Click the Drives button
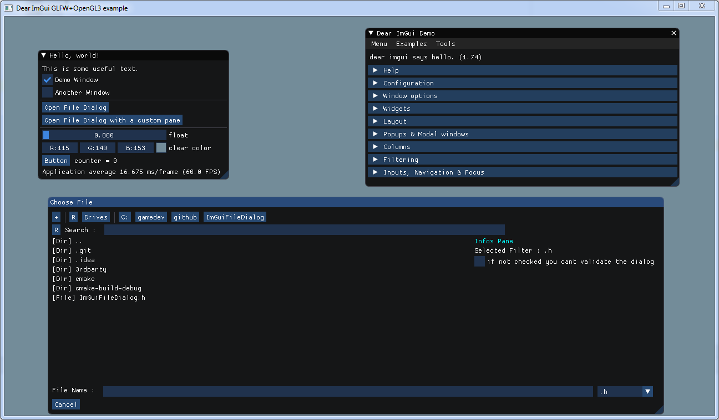 (96, 217)
